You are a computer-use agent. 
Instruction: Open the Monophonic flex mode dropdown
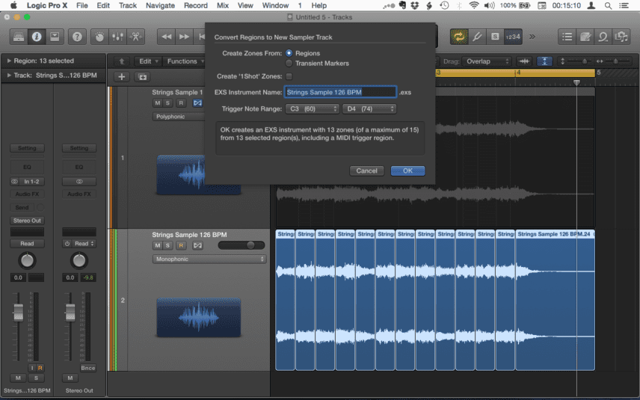[x=209, y=259]
